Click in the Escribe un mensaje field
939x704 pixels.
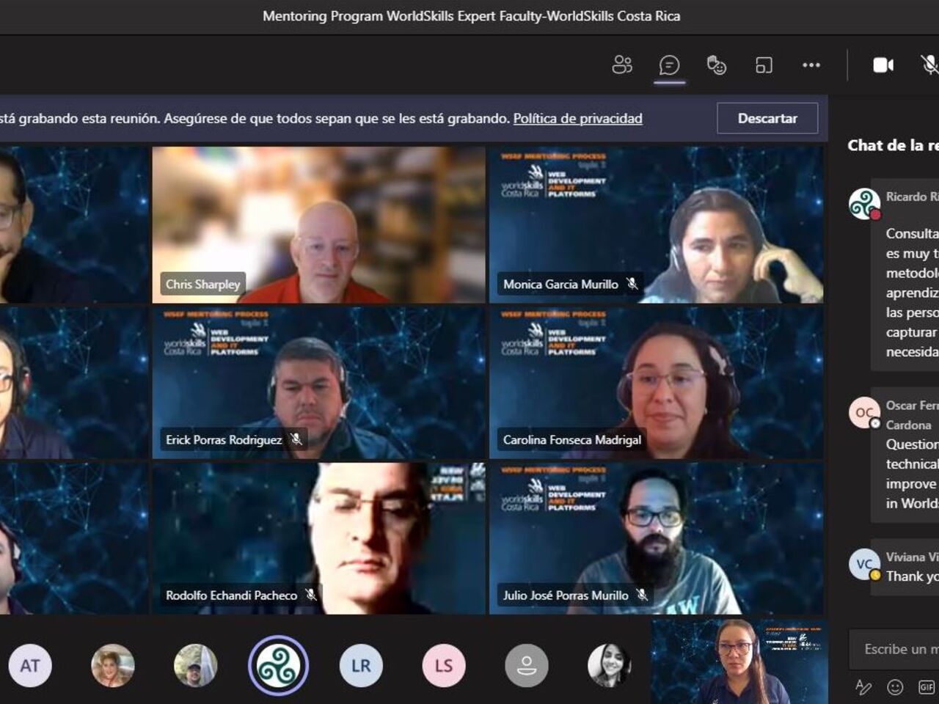pyautogui.click(x=899, y=649)
